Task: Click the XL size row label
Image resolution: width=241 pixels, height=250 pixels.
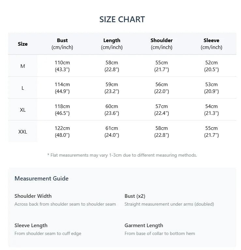Action: point(23,110)
